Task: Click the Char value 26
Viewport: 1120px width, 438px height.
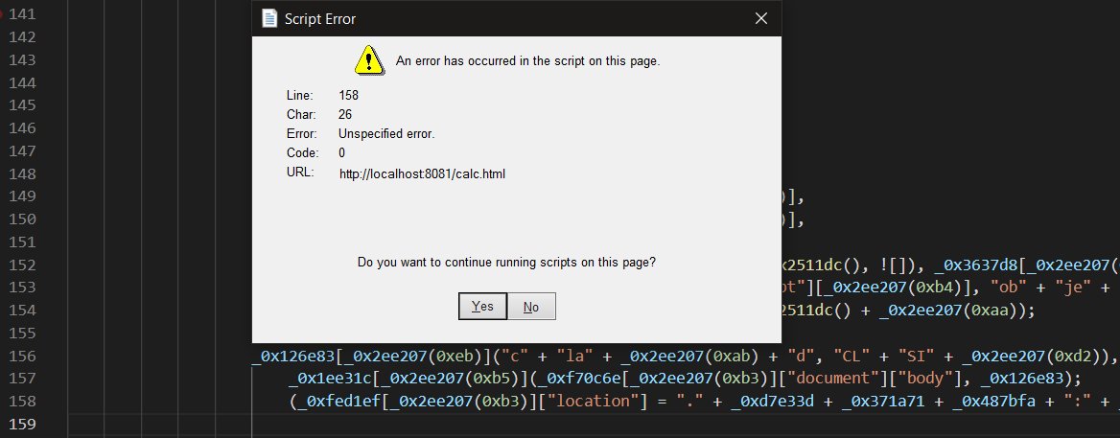Action: (x=345, y=115)
